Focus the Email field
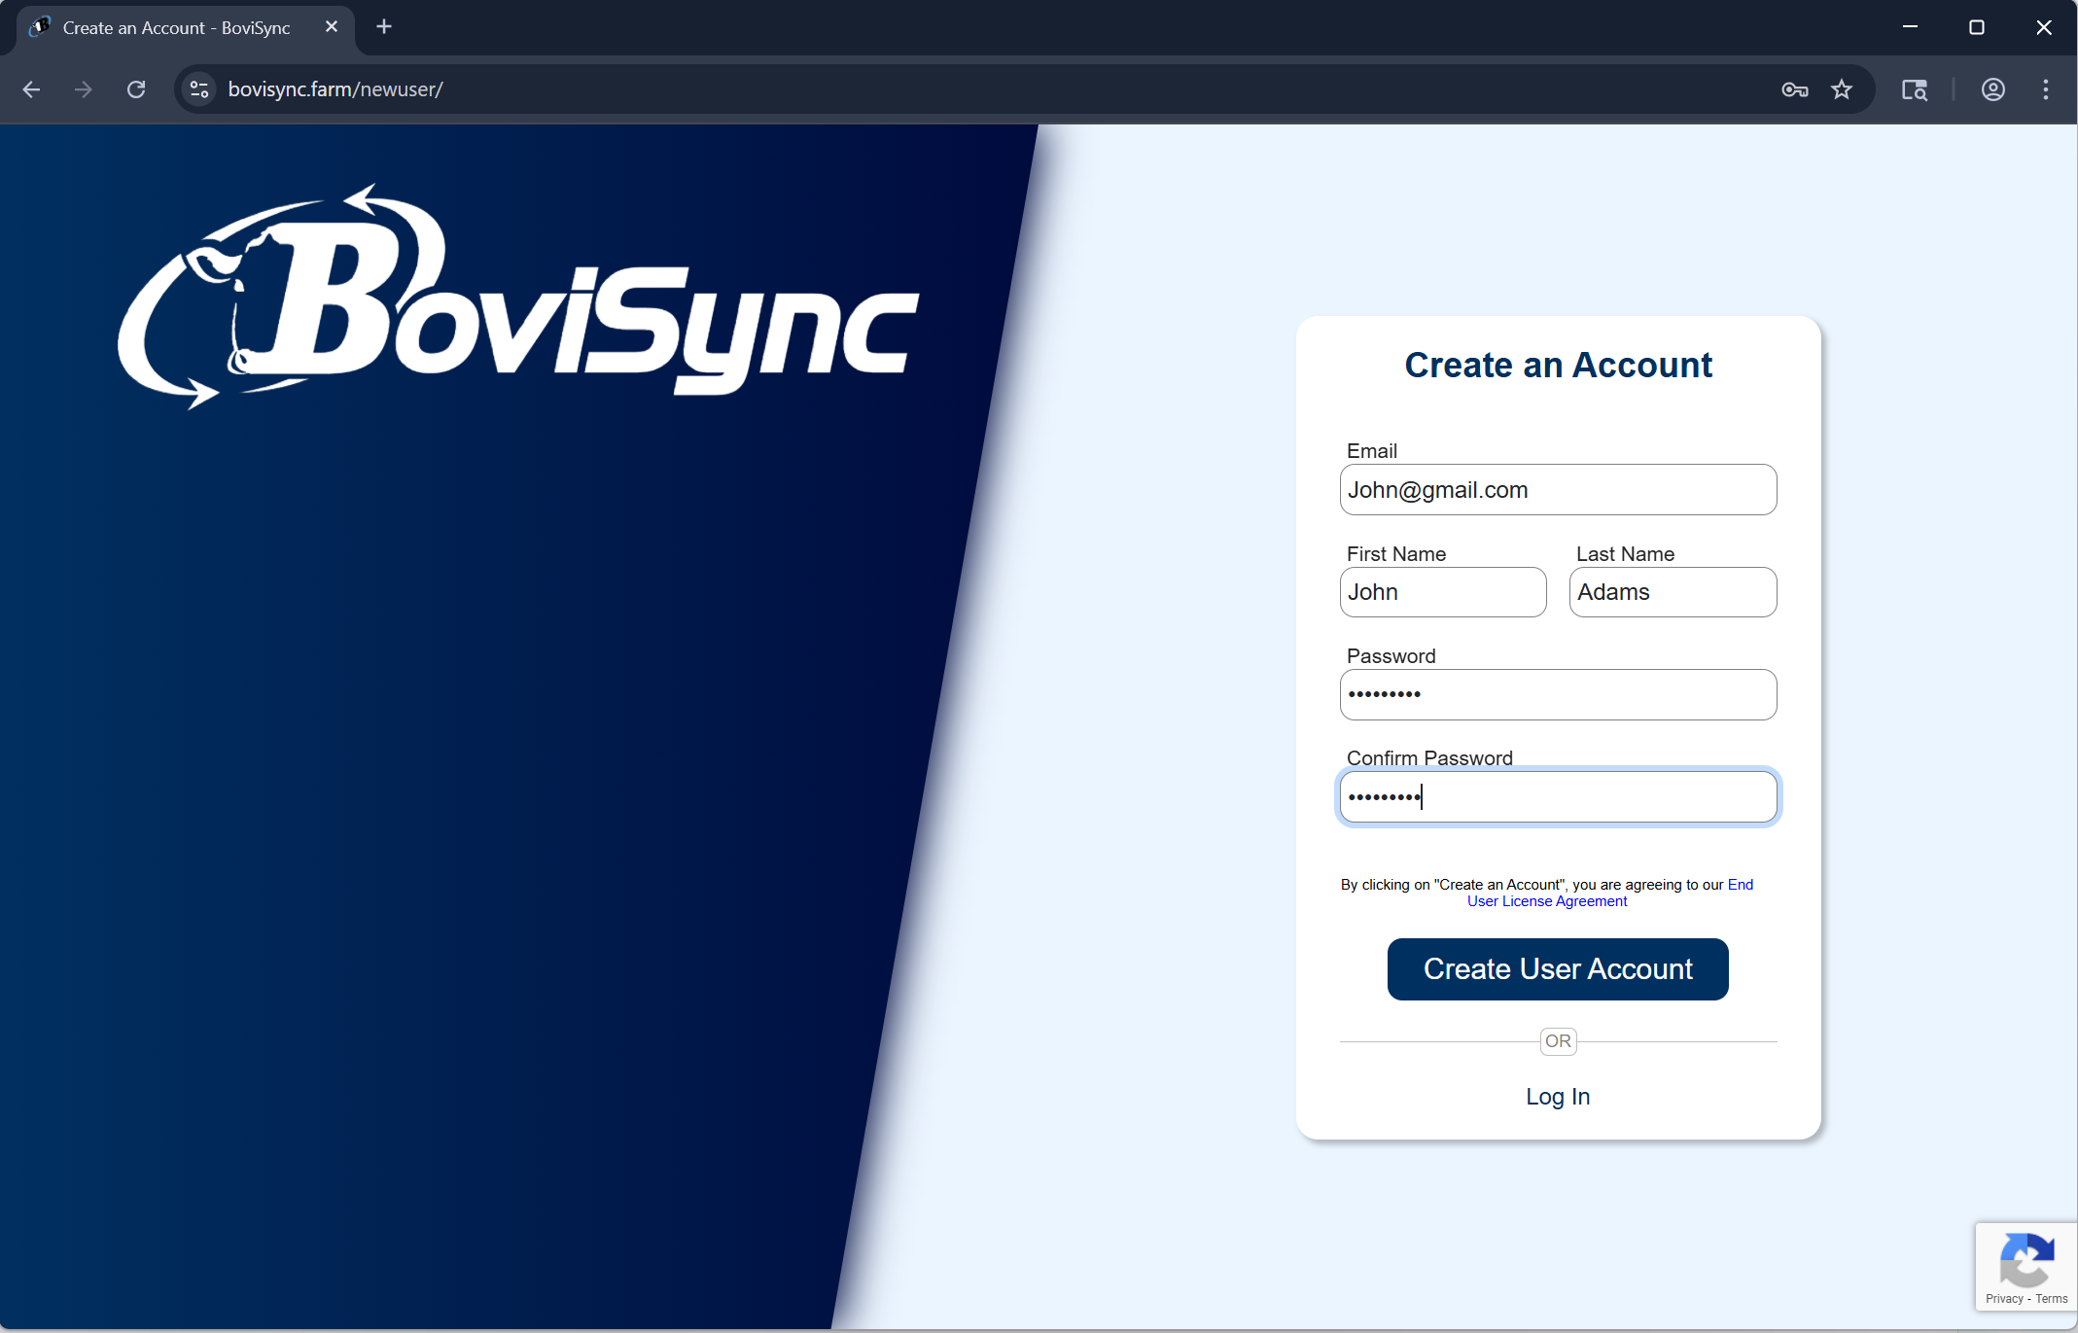Image resolution: width=2078 pixels, height=1333 pixels. click(1558, 490)
